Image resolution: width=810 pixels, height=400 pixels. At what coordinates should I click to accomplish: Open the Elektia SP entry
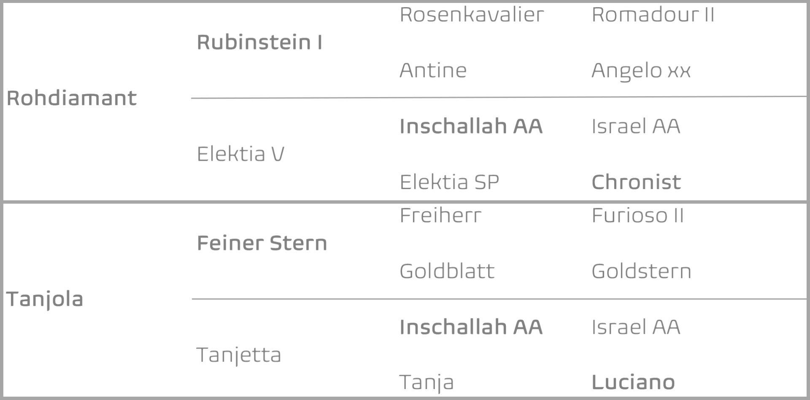click(x=449, y=182)
